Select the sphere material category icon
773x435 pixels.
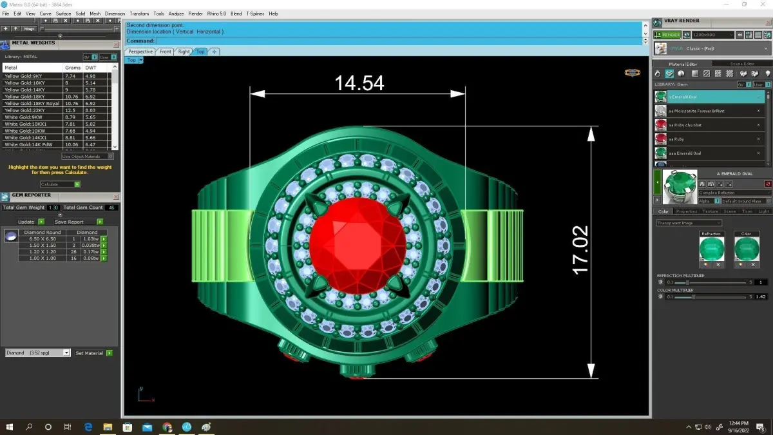pyautogui.click(x=681, y=73)
